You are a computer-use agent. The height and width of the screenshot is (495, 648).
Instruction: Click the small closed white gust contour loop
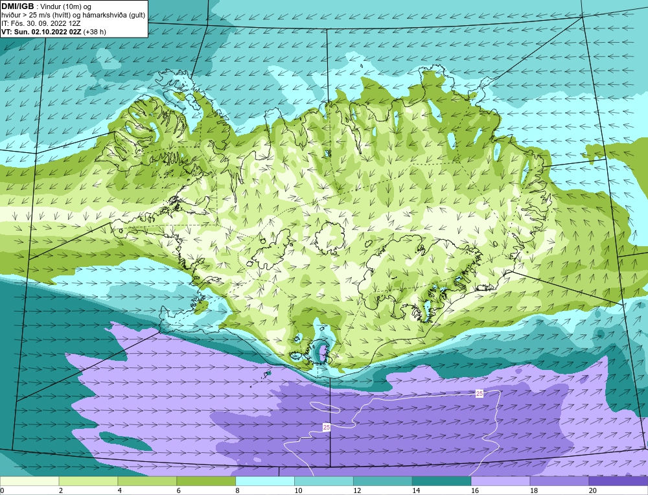(x=325, y=408)
